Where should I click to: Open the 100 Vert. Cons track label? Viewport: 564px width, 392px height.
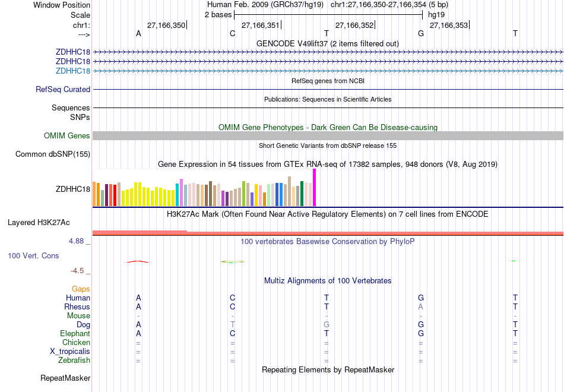(x=33, y=255)
